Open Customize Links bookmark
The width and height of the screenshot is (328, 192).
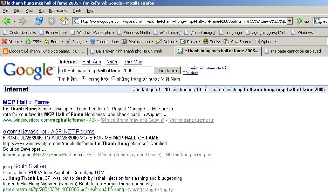click(x=20, y=33)
